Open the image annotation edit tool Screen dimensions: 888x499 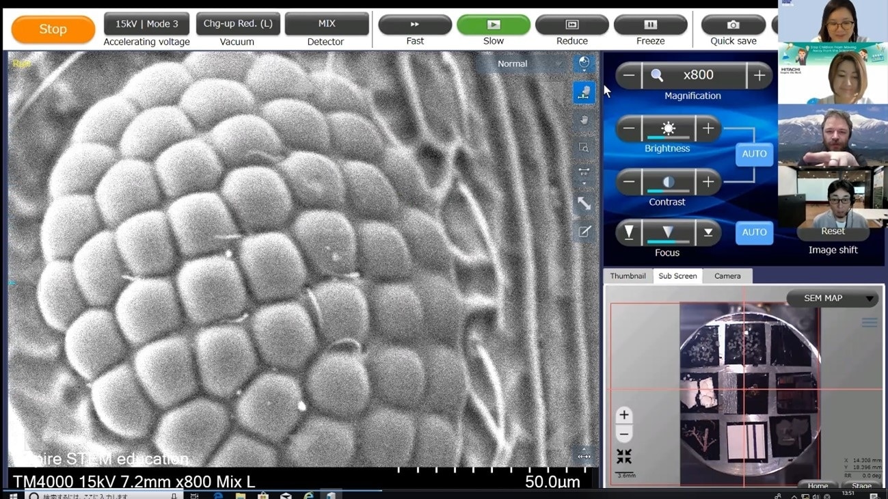pyautogui.click(x=584, y=232)
